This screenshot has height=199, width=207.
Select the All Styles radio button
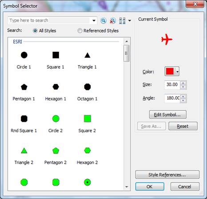(x=35, y=31)
